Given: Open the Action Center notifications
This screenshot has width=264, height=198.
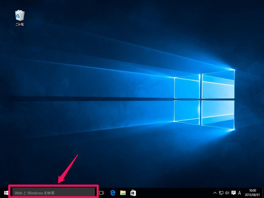Looking at the screenshot, I should 234,193.
